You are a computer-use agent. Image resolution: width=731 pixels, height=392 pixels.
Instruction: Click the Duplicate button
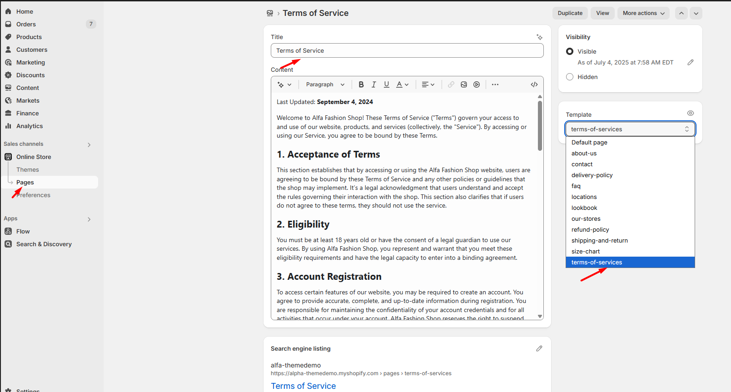pyautogui.click(x=570, y=13)
